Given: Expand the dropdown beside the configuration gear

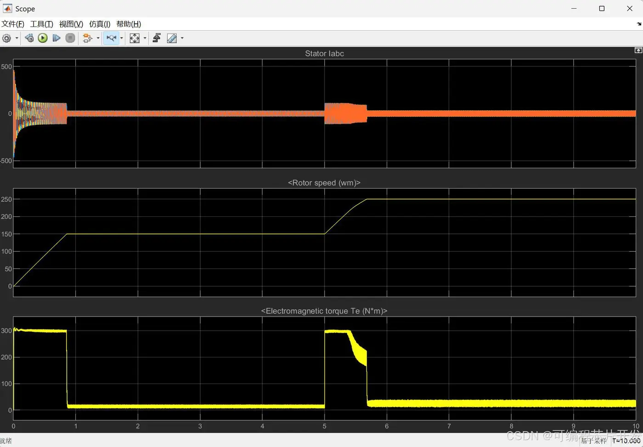Looking at the screenshot, I should tap(17, 38).
